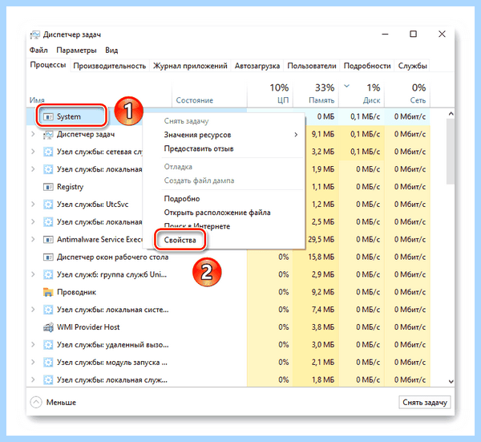Expand the Узел службы: UtcSvc row

click(33, 204)
